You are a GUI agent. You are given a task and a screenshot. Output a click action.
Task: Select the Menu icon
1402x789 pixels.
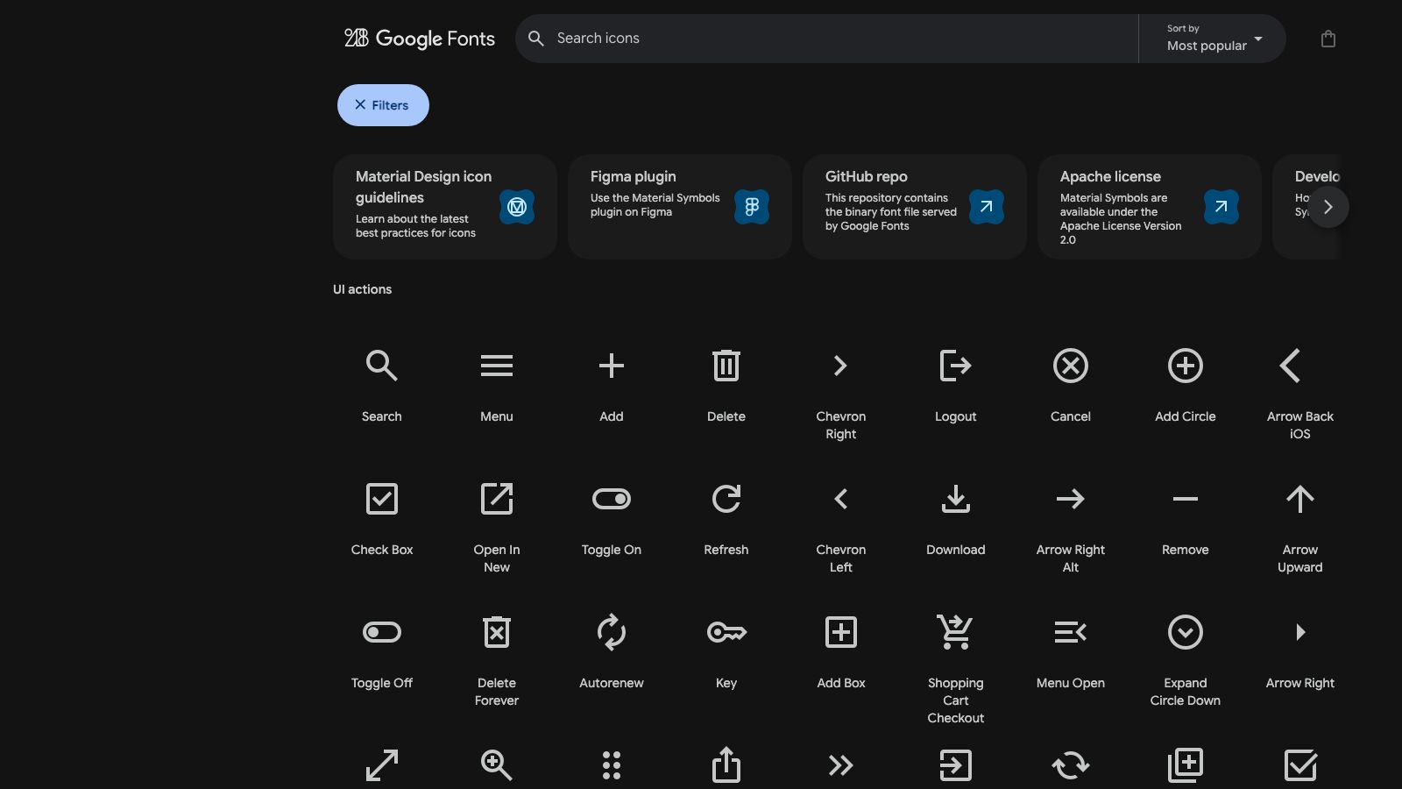click(x=497, y=366)
